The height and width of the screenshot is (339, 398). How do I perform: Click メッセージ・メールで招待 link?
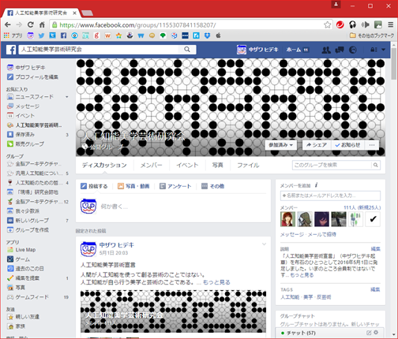pos(308,234)
